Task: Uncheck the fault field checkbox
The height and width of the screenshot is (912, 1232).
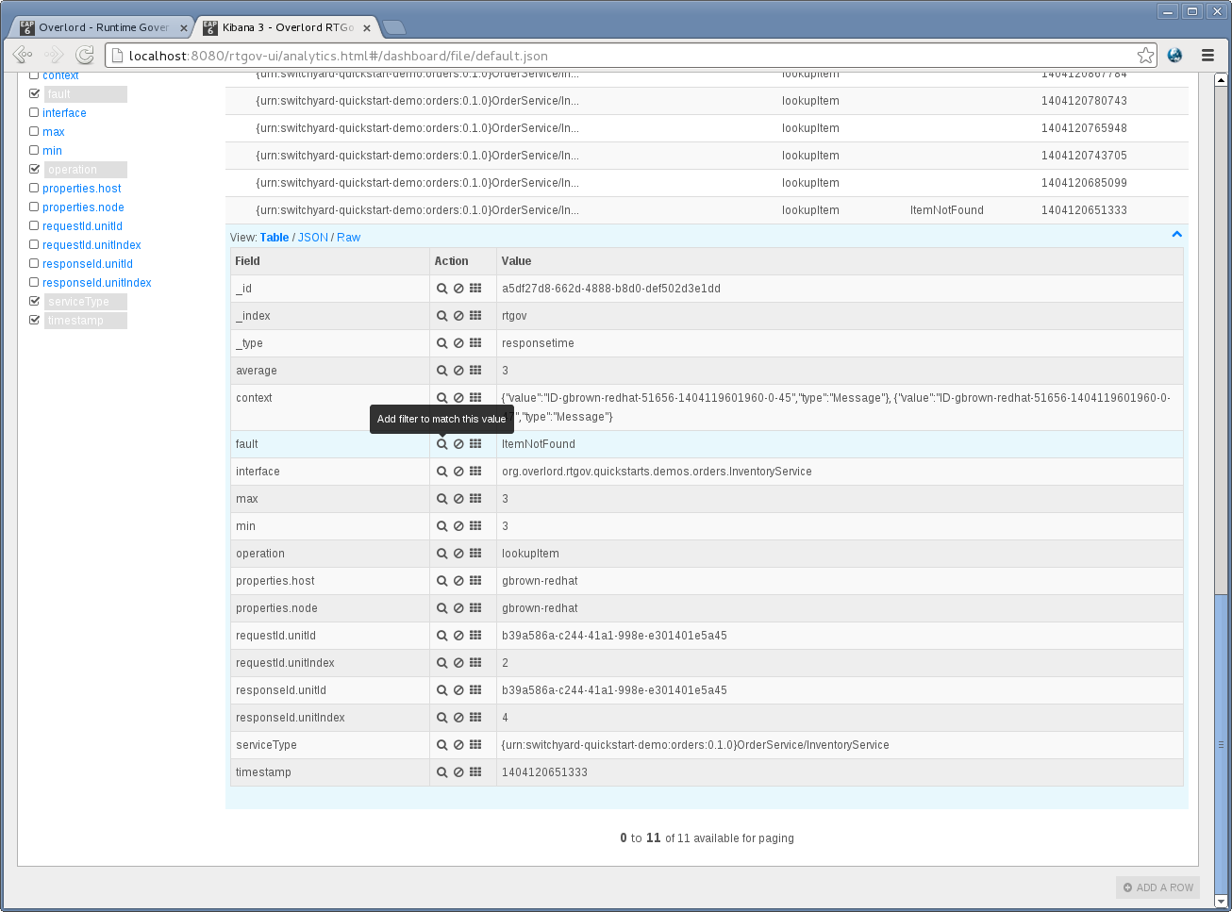Action: tap(34, 93)
